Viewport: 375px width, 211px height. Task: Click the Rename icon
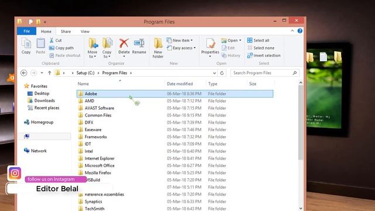click(x=139, y=43)
